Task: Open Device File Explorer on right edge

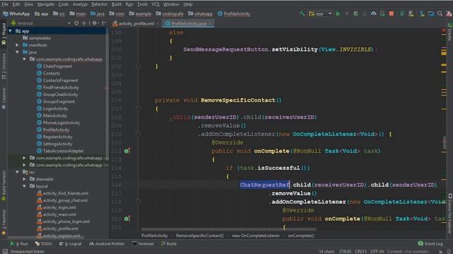Action: click(x=450, y=214)
